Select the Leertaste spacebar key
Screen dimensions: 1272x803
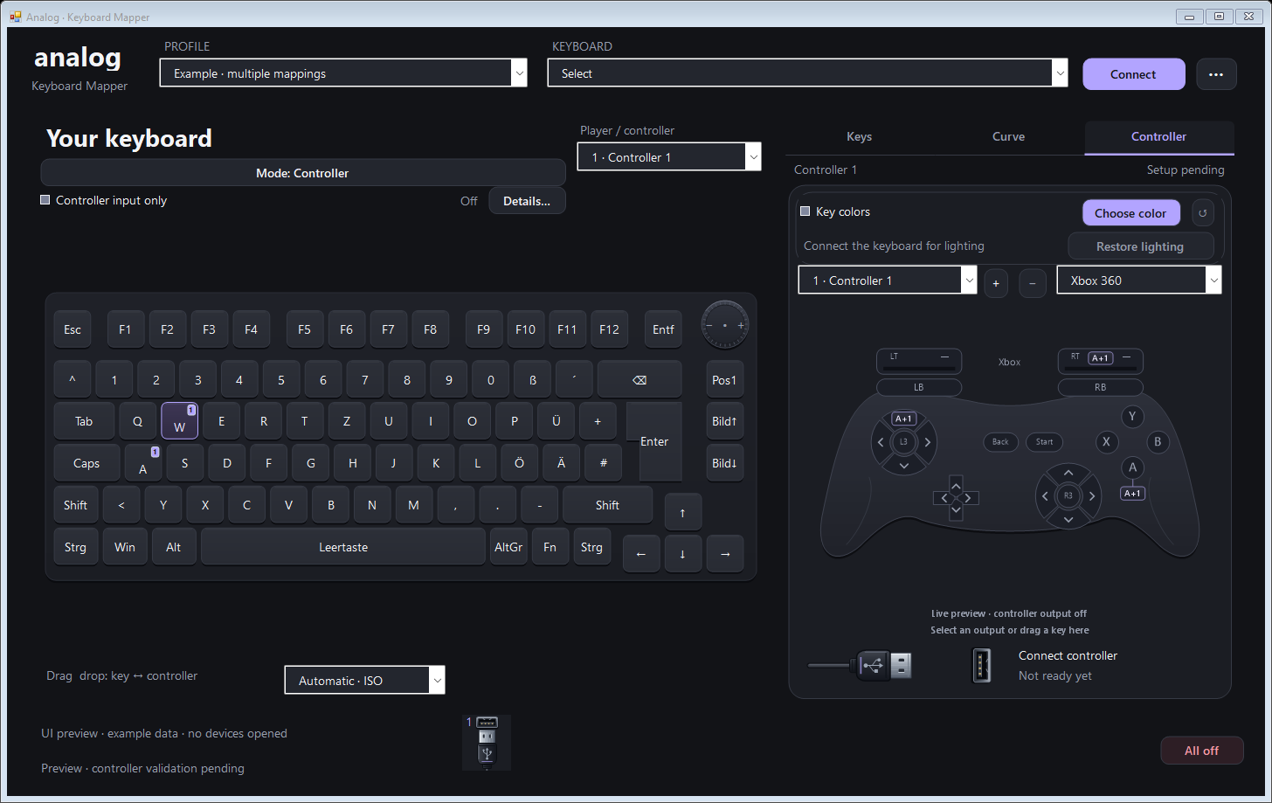tap(343, 547)
